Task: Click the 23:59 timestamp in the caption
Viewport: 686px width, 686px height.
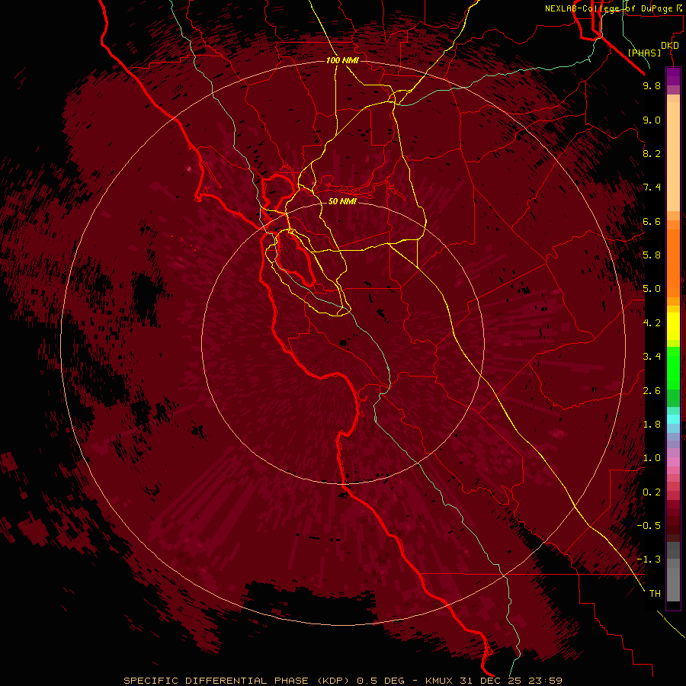Action: (x=546, y=681)
